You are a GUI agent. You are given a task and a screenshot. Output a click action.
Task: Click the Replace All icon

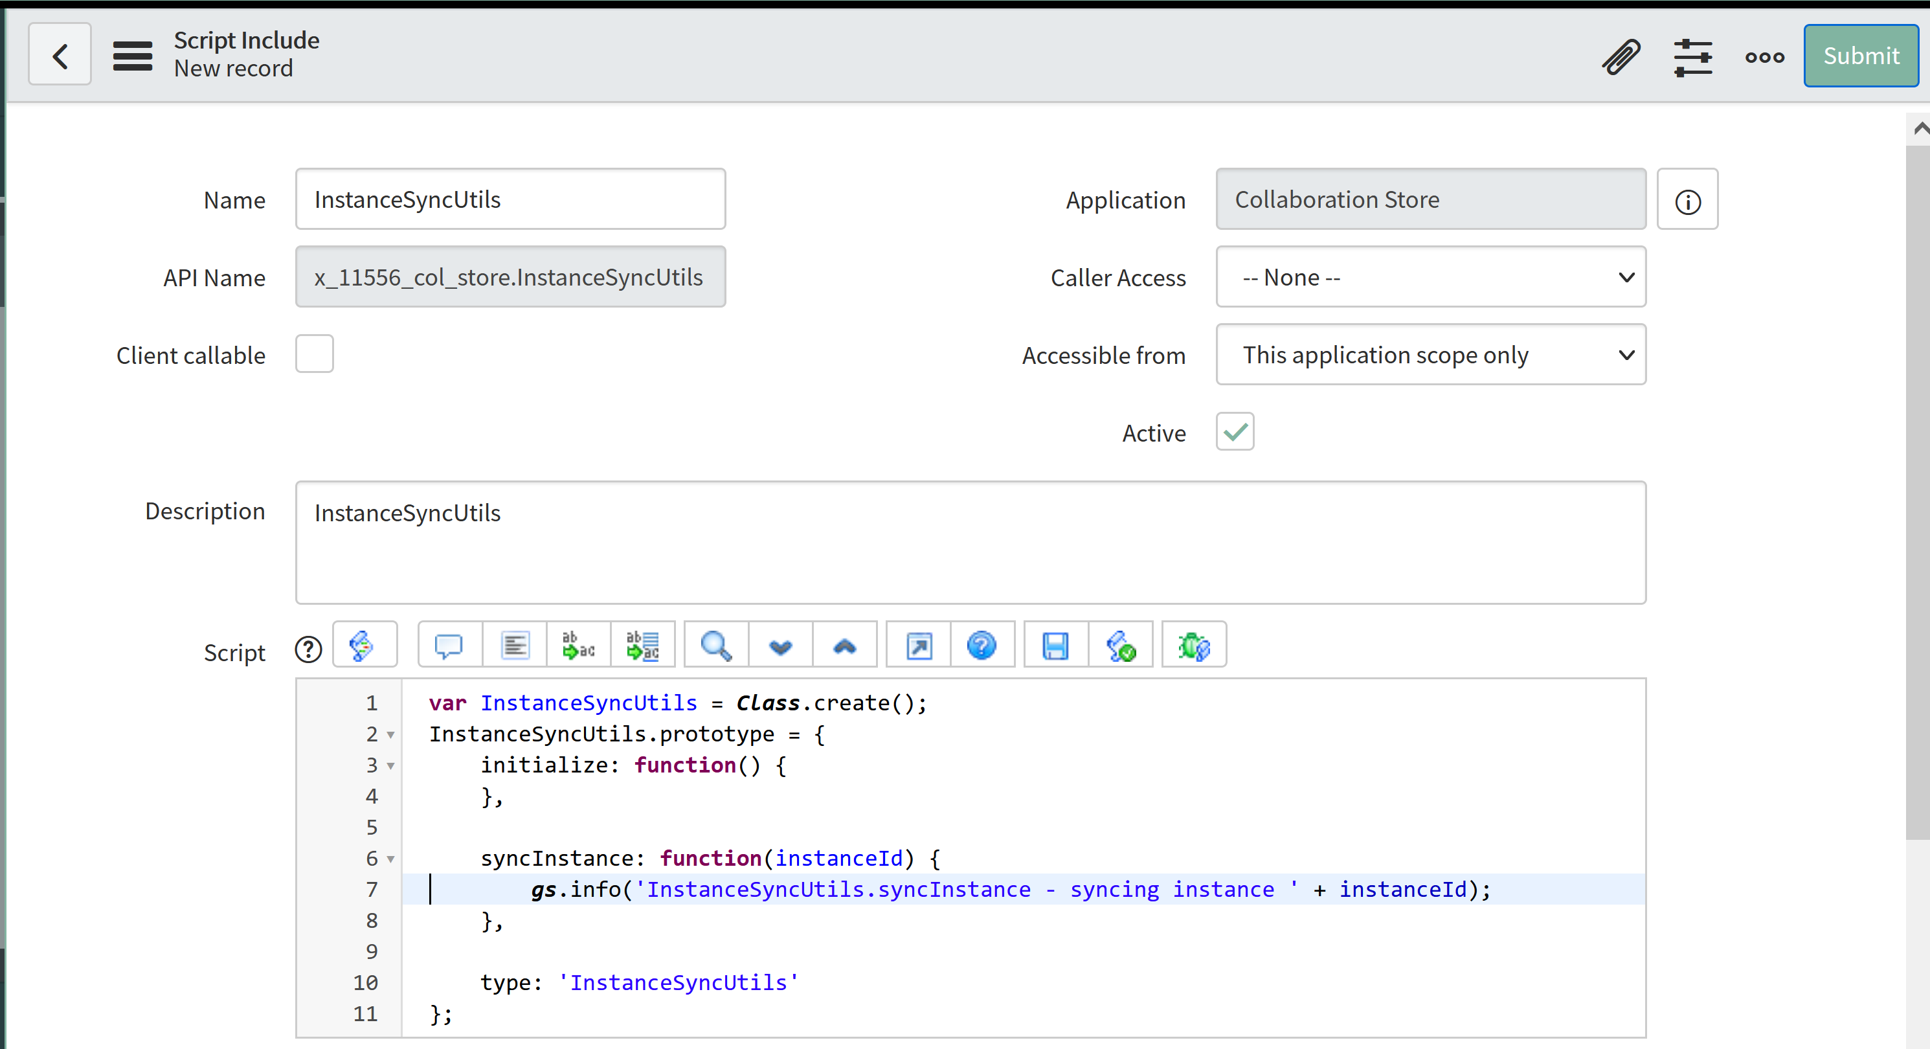point(643,645)
